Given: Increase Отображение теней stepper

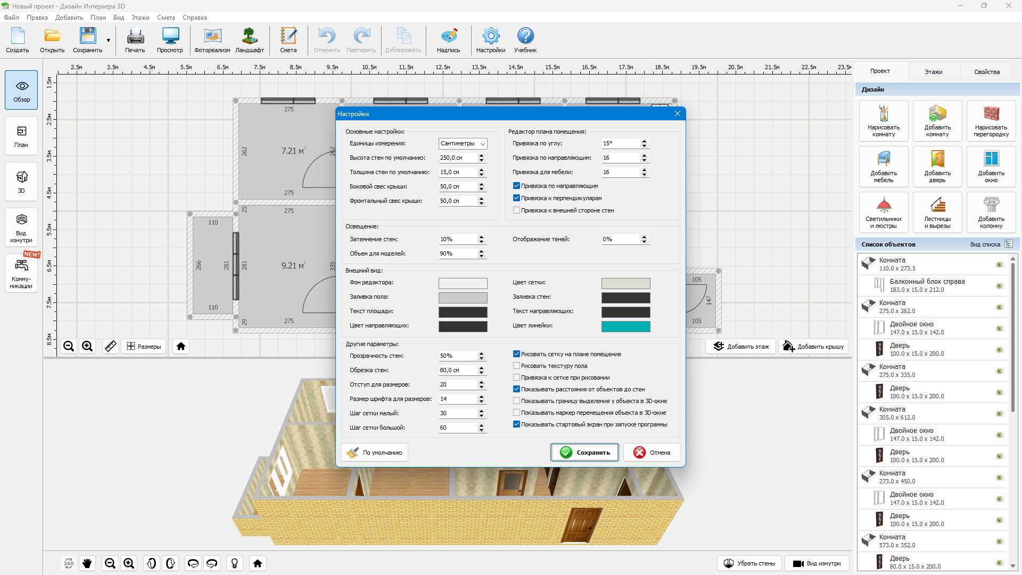Looking at the screenshot, I should (645, 237).
